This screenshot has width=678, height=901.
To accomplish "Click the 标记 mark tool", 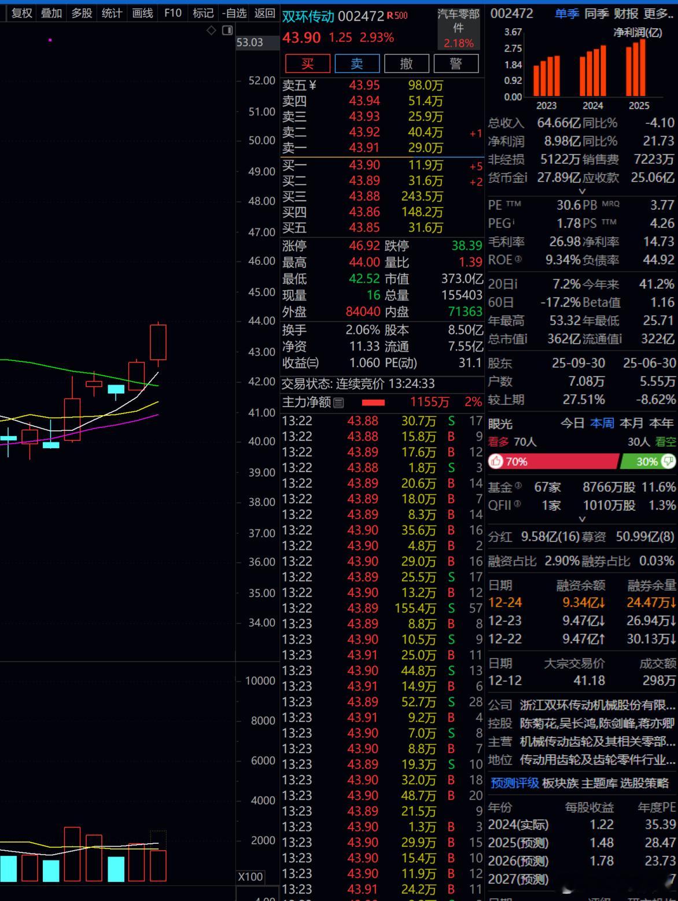I will point(202,13).
